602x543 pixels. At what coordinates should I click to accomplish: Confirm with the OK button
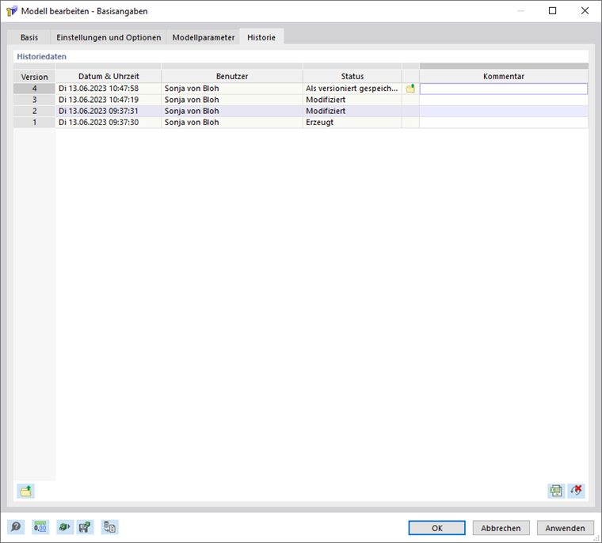click(437, 528)
